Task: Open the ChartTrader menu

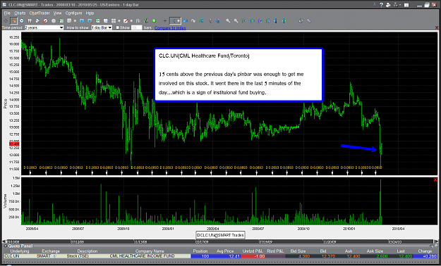Action: click(40, 13)
